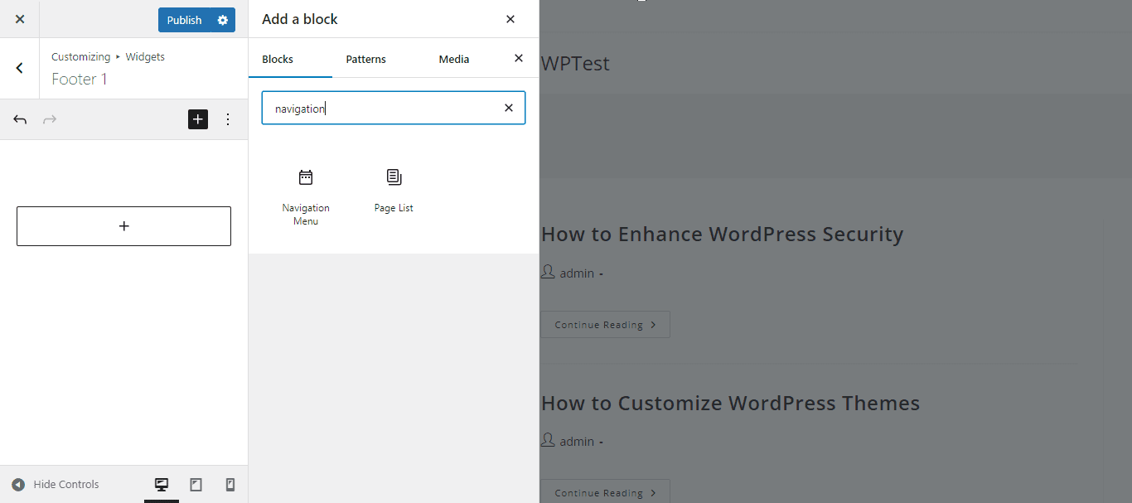Open admin author link under Security post
The height and width of the screenshot is (503, 1132).
(577, 273)
